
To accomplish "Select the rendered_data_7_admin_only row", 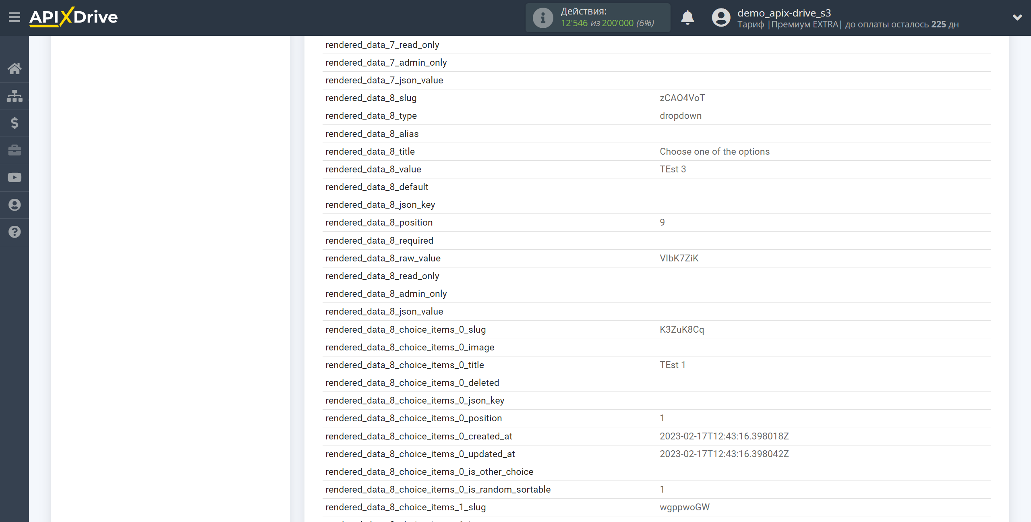I will click(x=656, y=62).
